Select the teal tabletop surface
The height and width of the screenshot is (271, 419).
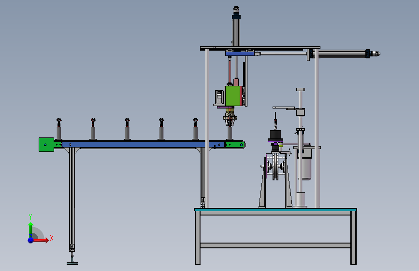pos(275,210)
